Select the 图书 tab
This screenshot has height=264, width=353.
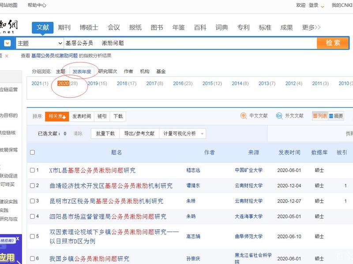click(x=157, y=27)
